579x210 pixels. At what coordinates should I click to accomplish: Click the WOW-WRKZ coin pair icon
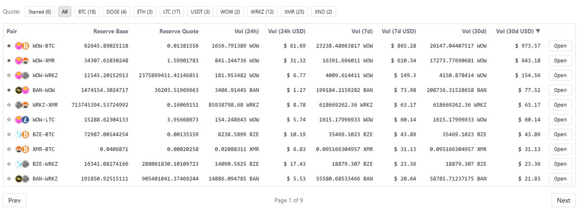[x=22, y=75]
